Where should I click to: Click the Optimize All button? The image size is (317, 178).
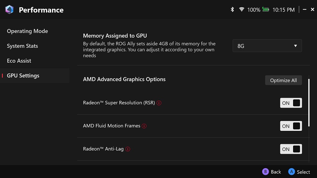pyautogui.click(x=283, y=80)
